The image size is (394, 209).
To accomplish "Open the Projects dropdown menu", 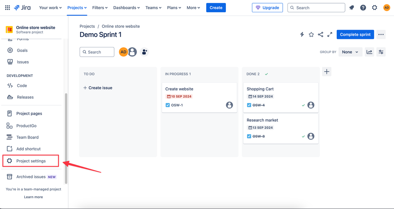I will tap(77, 8).
